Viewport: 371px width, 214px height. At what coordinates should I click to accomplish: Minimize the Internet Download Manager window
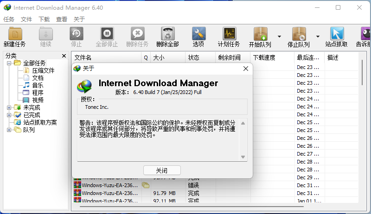[x=317, y=7]
